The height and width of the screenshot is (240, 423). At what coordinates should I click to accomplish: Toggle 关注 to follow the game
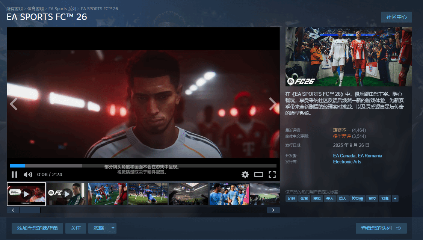click(x=76, y=228)
